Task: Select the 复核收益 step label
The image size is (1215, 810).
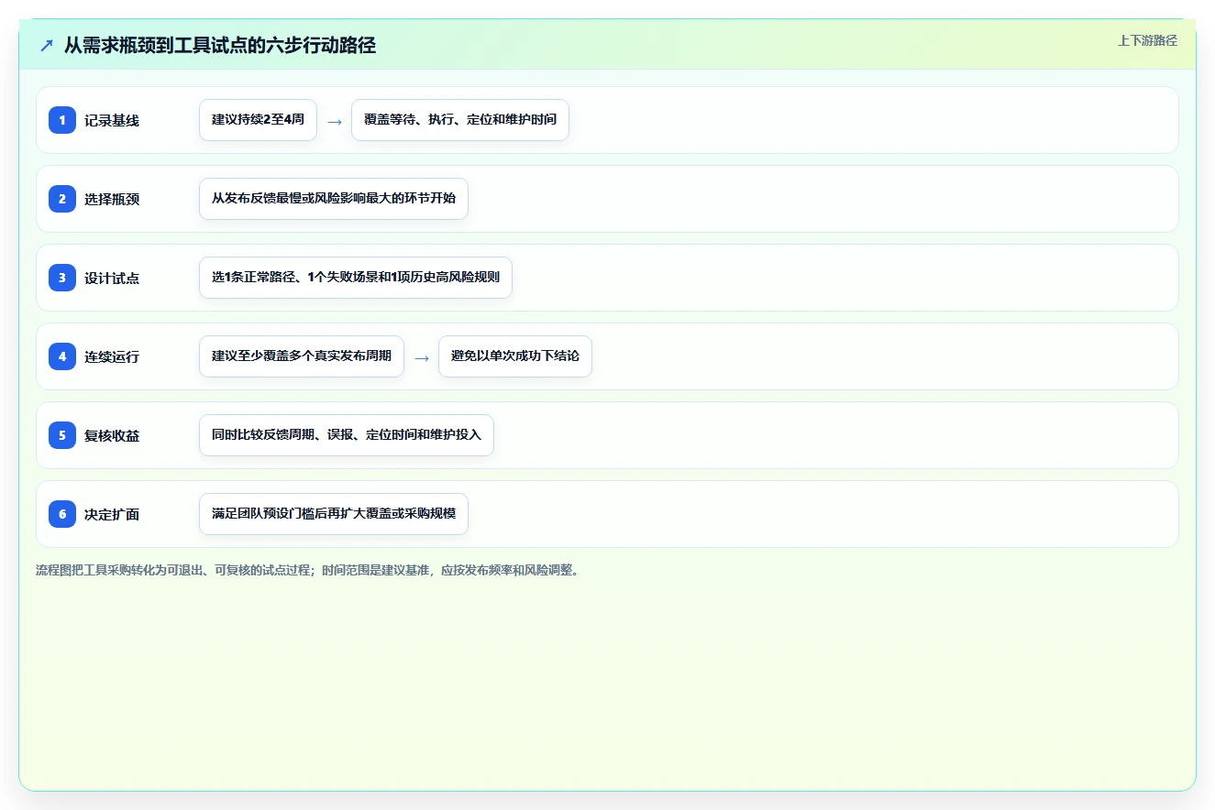Action: [112, 435]
